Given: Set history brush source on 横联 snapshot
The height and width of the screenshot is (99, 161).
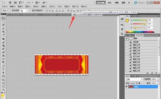Looking at the screenshot, I should point(126,39).
